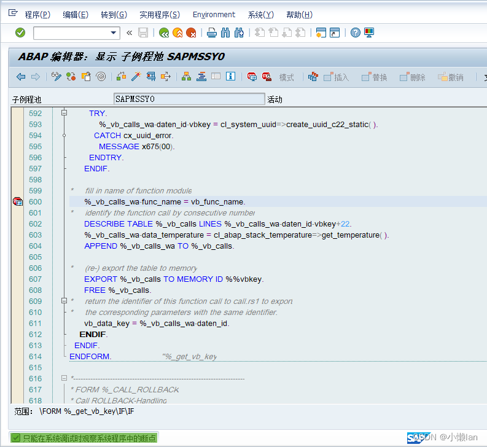Viewport: 487px width, 447px height.
Task: Click the green status bar message
Action: [x=84, y=438]
